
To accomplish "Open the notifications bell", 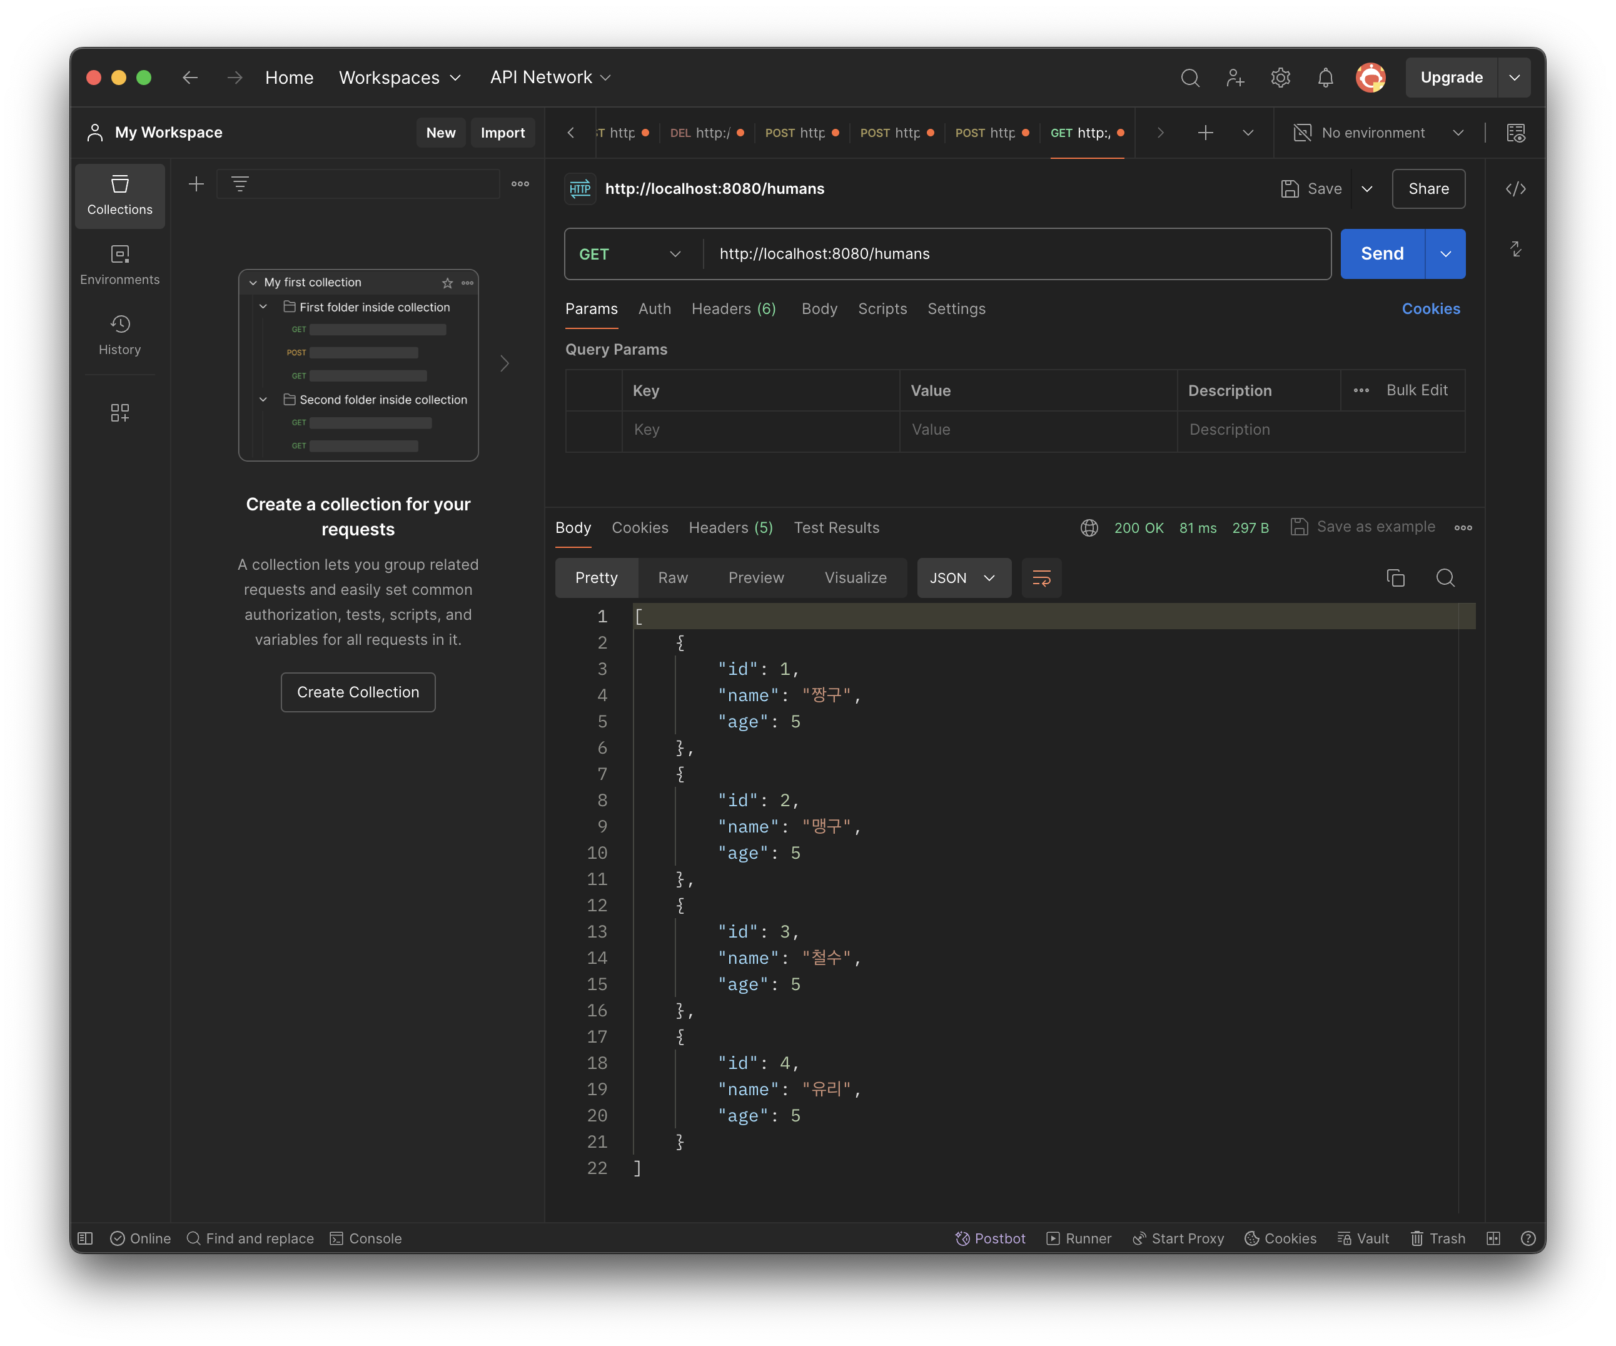I will [1325, 78].
